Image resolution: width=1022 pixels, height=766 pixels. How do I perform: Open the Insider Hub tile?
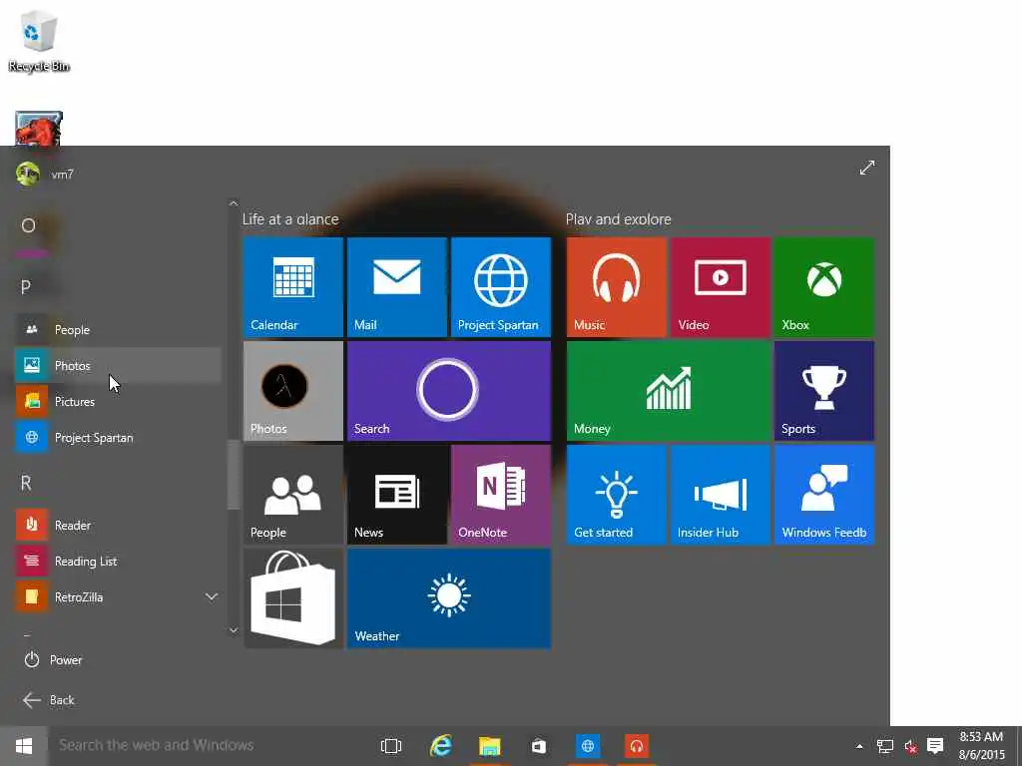point(721,495)
